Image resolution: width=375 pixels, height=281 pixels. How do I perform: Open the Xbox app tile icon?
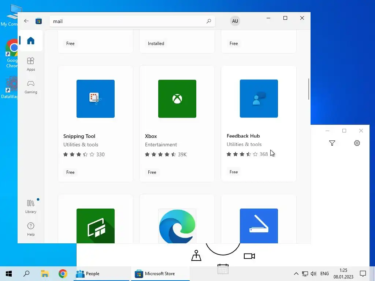coord(177,99)
